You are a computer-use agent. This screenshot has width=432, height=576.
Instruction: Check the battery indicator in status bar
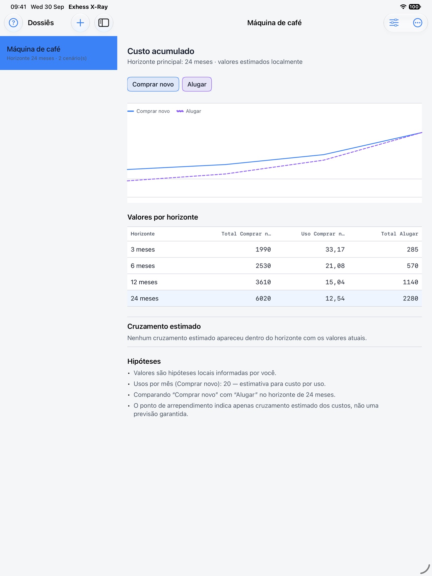[x=415, y=7]
